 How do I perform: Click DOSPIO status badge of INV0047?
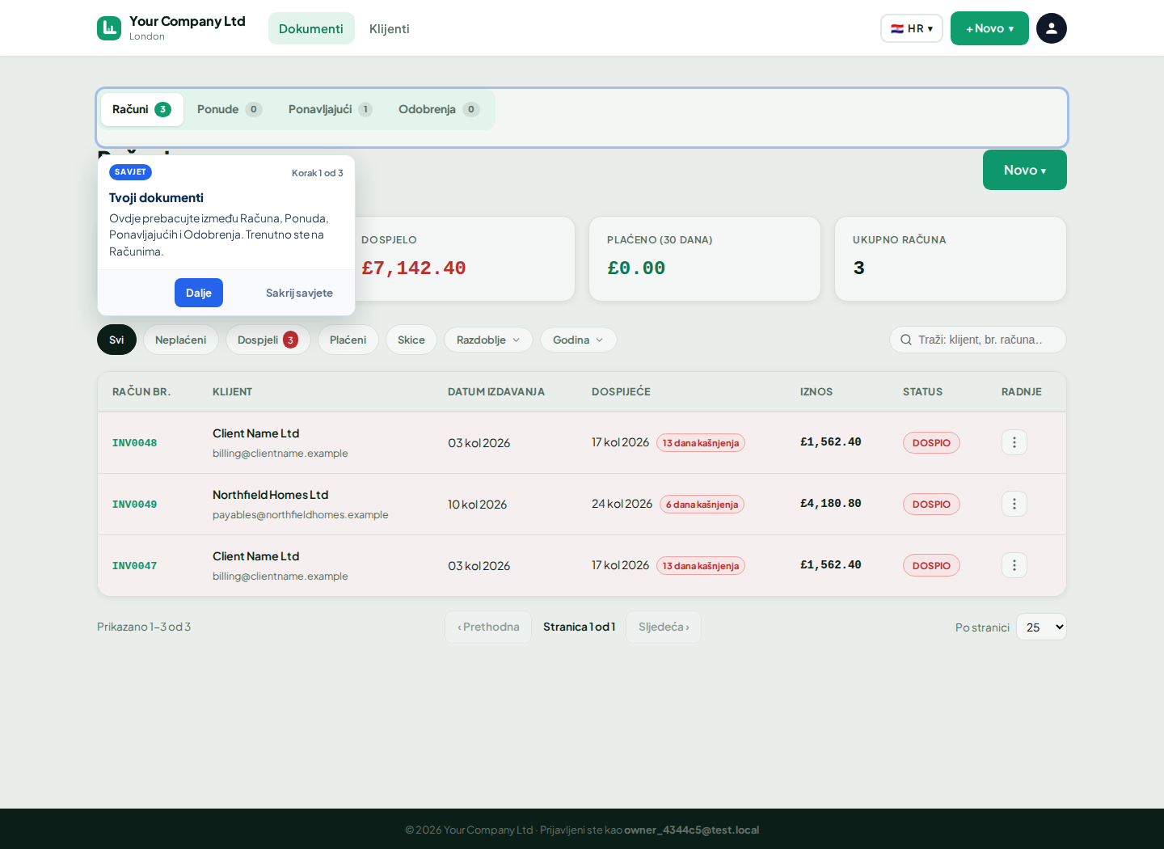(x=931, y=565)
